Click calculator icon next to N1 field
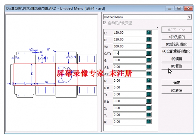 tap(149, 87)
